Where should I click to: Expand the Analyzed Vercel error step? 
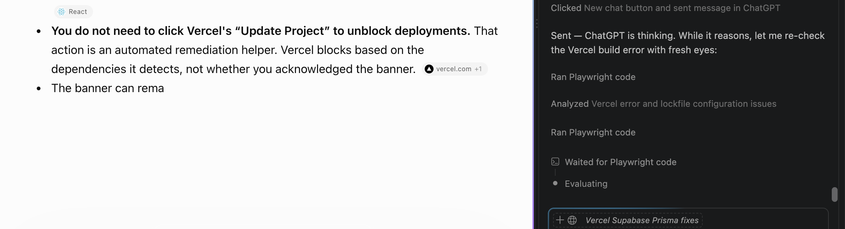[x=663, y=104]
